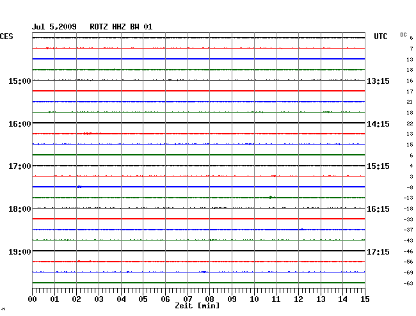The image size is (416, 316).
Task: Click the 15:15 UTC time label
Action: [x=378, y=166]
